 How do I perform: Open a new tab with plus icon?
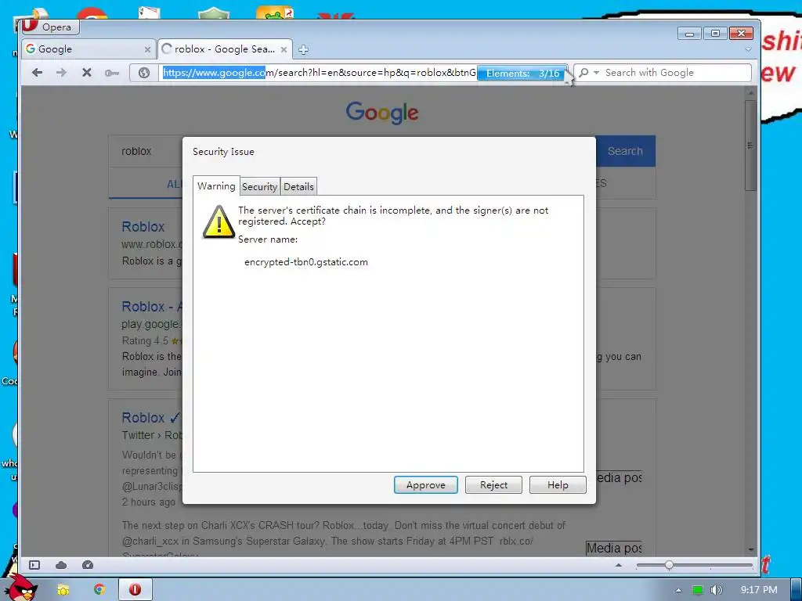point(303,49)
